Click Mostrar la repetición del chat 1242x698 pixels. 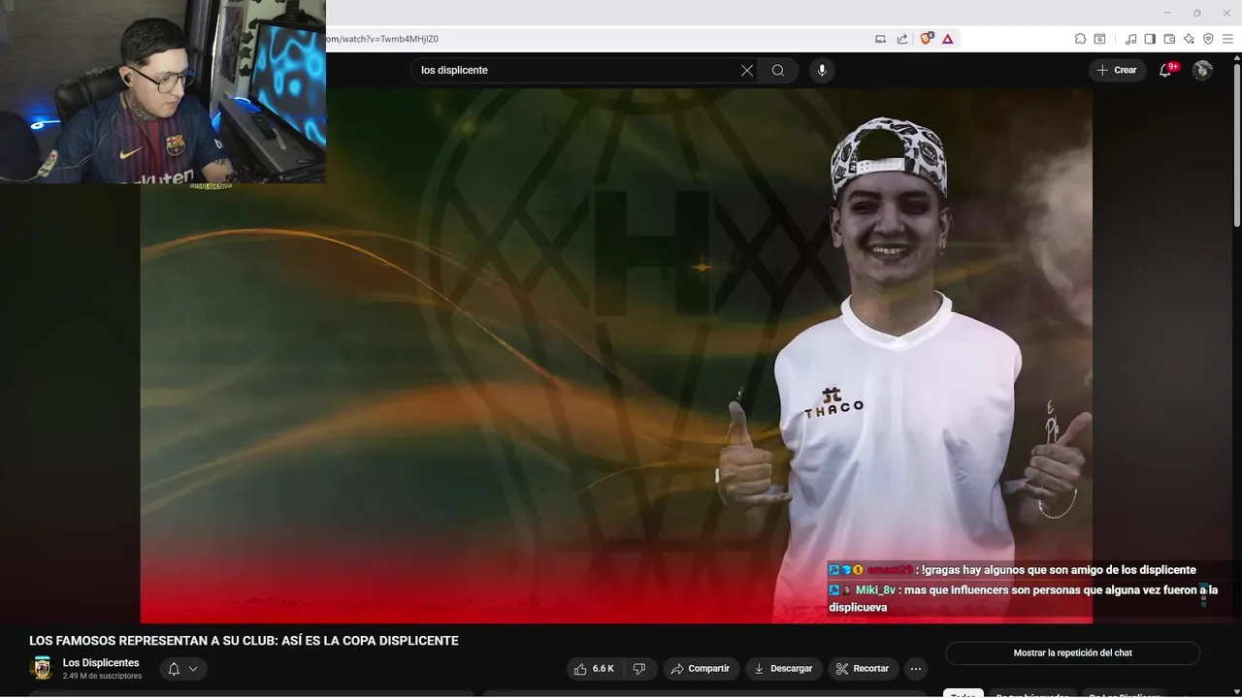coord(1072,653)
